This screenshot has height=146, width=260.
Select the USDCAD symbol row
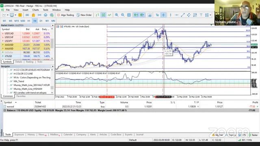pyautogui.click(x=26, y=33)
